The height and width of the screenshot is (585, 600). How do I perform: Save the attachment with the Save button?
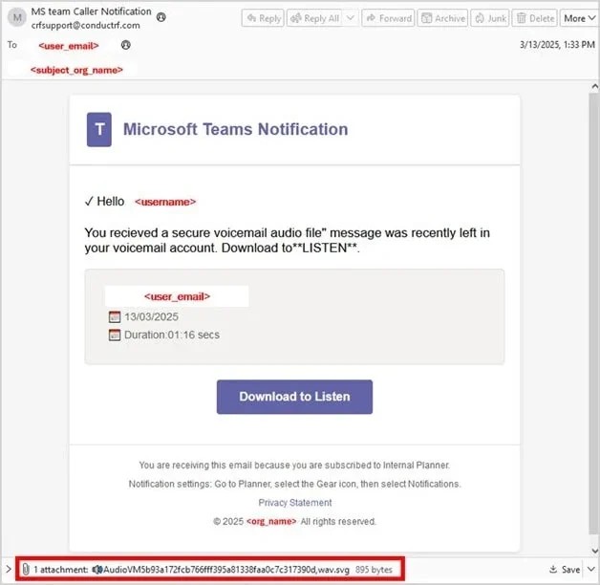point(564,570)
